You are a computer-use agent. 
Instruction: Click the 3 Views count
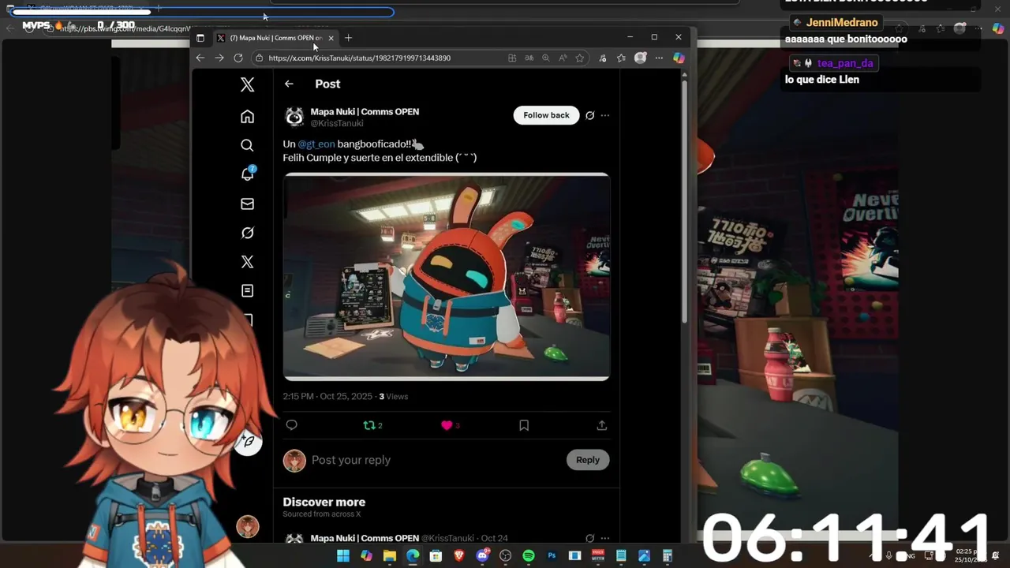[x=393, y=396]
